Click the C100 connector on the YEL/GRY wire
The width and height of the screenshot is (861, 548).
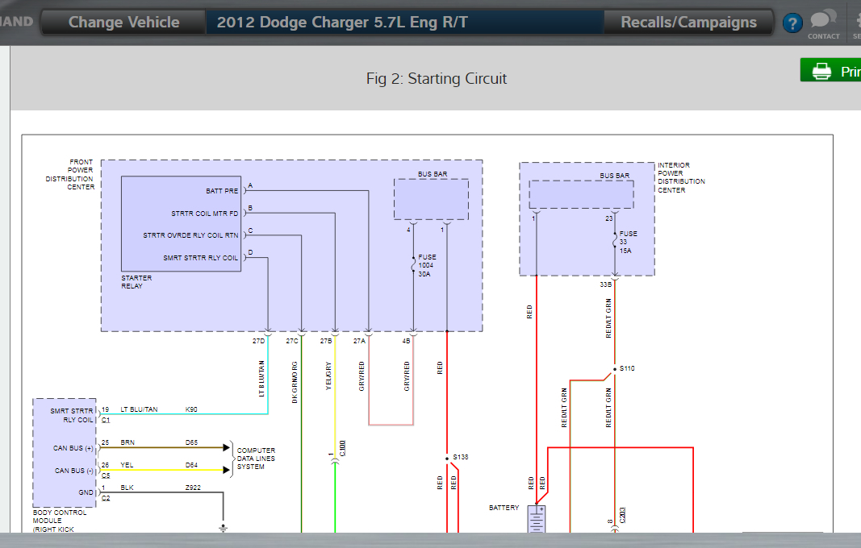coord(335,463)
